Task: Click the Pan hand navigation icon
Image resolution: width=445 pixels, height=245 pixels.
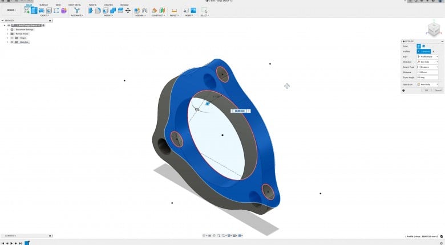Action: (215, 236)
